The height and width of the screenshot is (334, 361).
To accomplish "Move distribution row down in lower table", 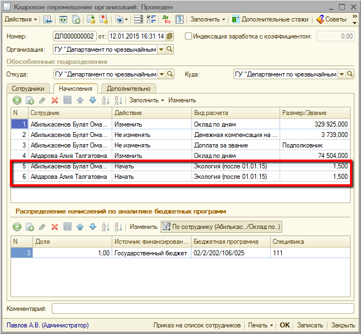I will tap(92, 227).
